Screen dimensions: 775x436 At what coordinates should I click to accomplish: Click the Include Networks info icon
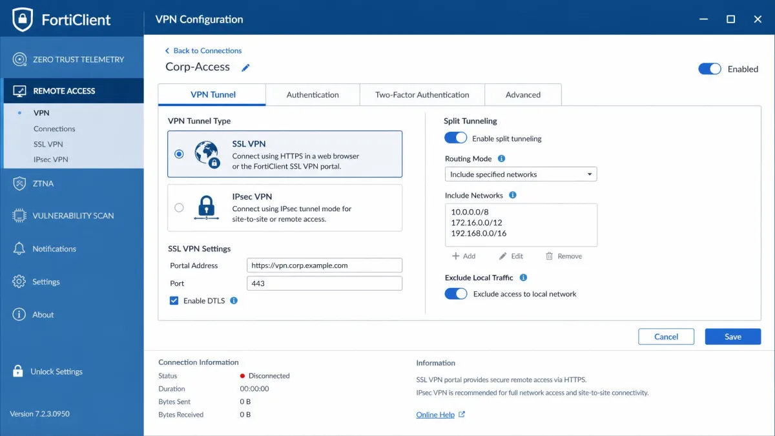(x=513, y=195)
